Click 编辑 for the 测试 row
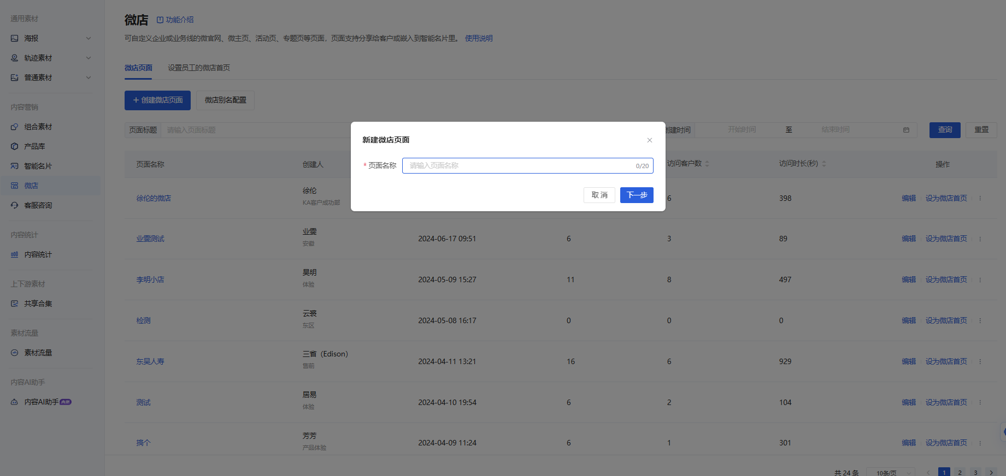 909,402
